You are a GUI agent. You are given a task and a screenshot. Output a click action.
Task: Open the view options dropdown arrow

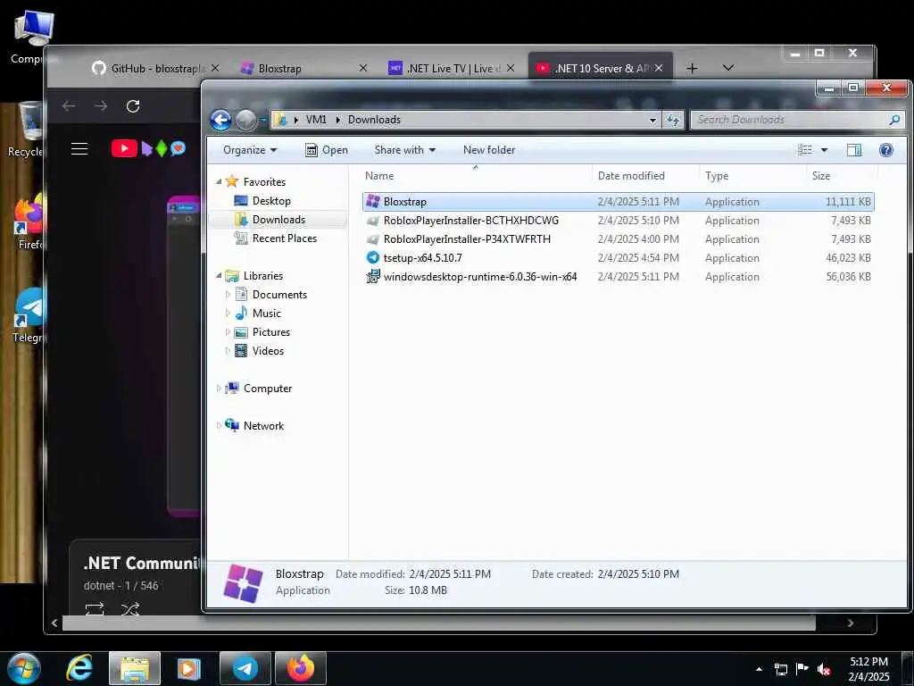point(824,150)
